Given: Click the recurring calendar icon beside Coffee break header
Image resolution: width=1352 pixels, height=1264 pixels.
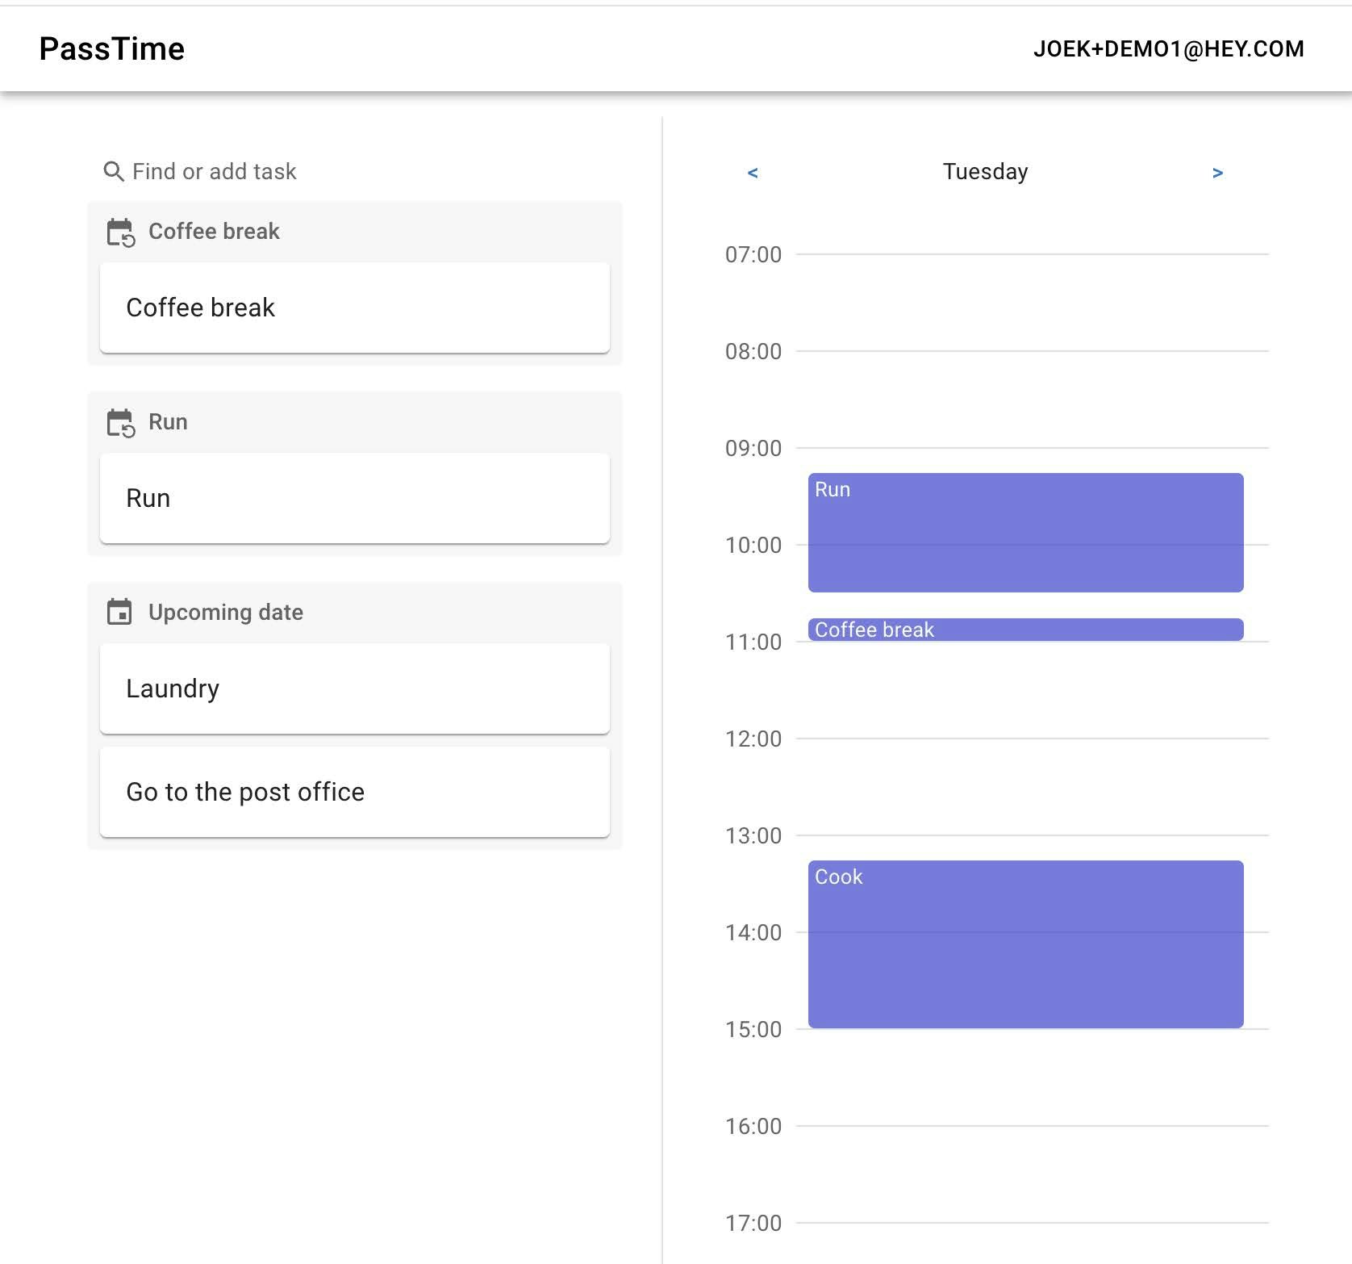Looking at the screenshot, I should click(121, 232).
